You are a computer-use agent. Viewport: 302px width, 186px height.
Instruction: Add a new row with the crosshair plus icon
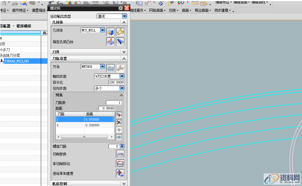click(119, 114)
